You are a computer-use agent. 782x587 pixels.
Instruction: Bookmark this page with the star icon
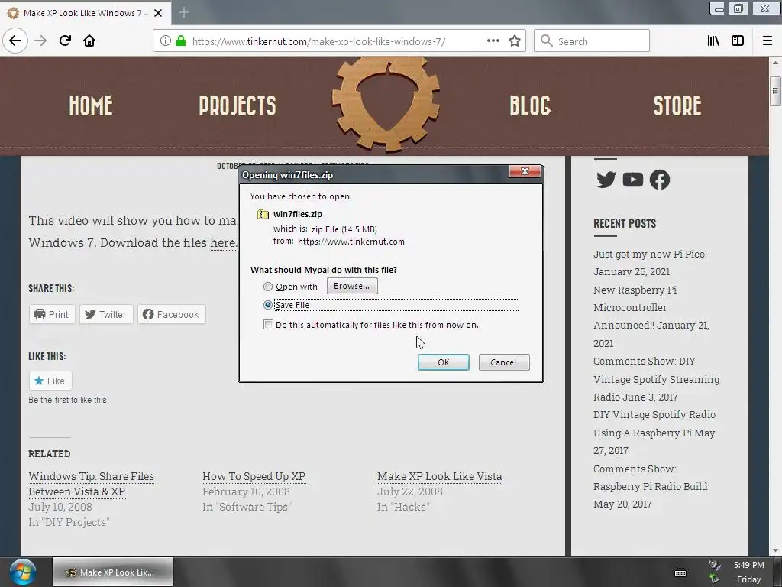515,41
